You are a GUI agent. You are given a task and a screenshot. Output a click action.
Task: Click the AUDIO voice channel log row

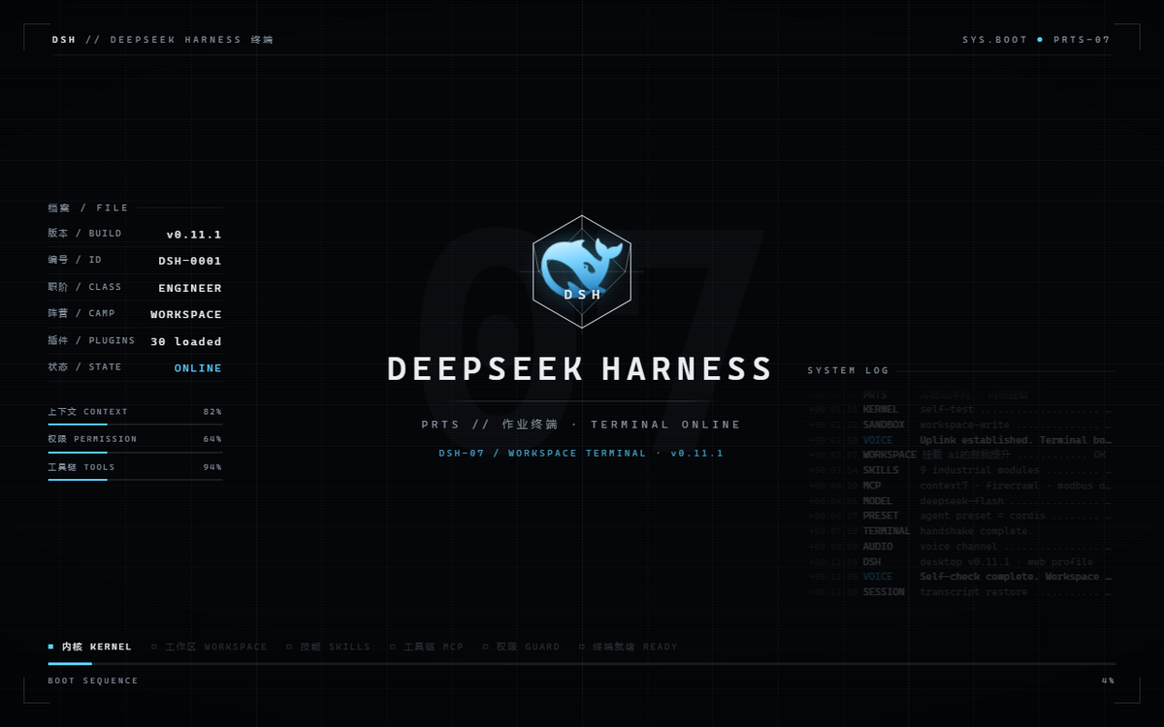click(960, 547)
